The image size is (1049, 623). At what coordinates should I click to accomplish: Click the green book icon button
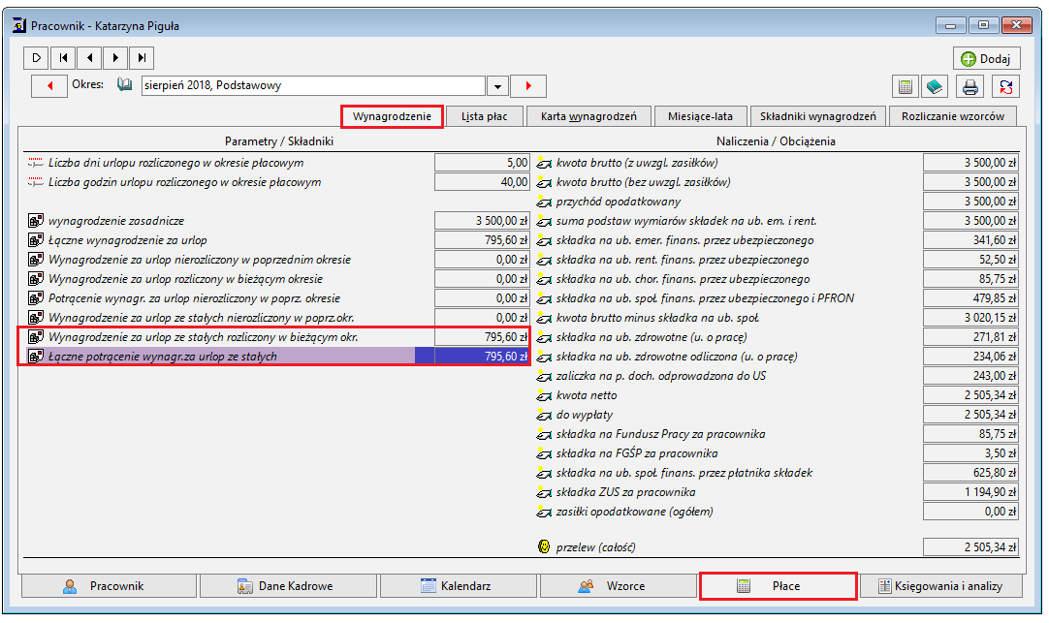(x=935, y=86)
